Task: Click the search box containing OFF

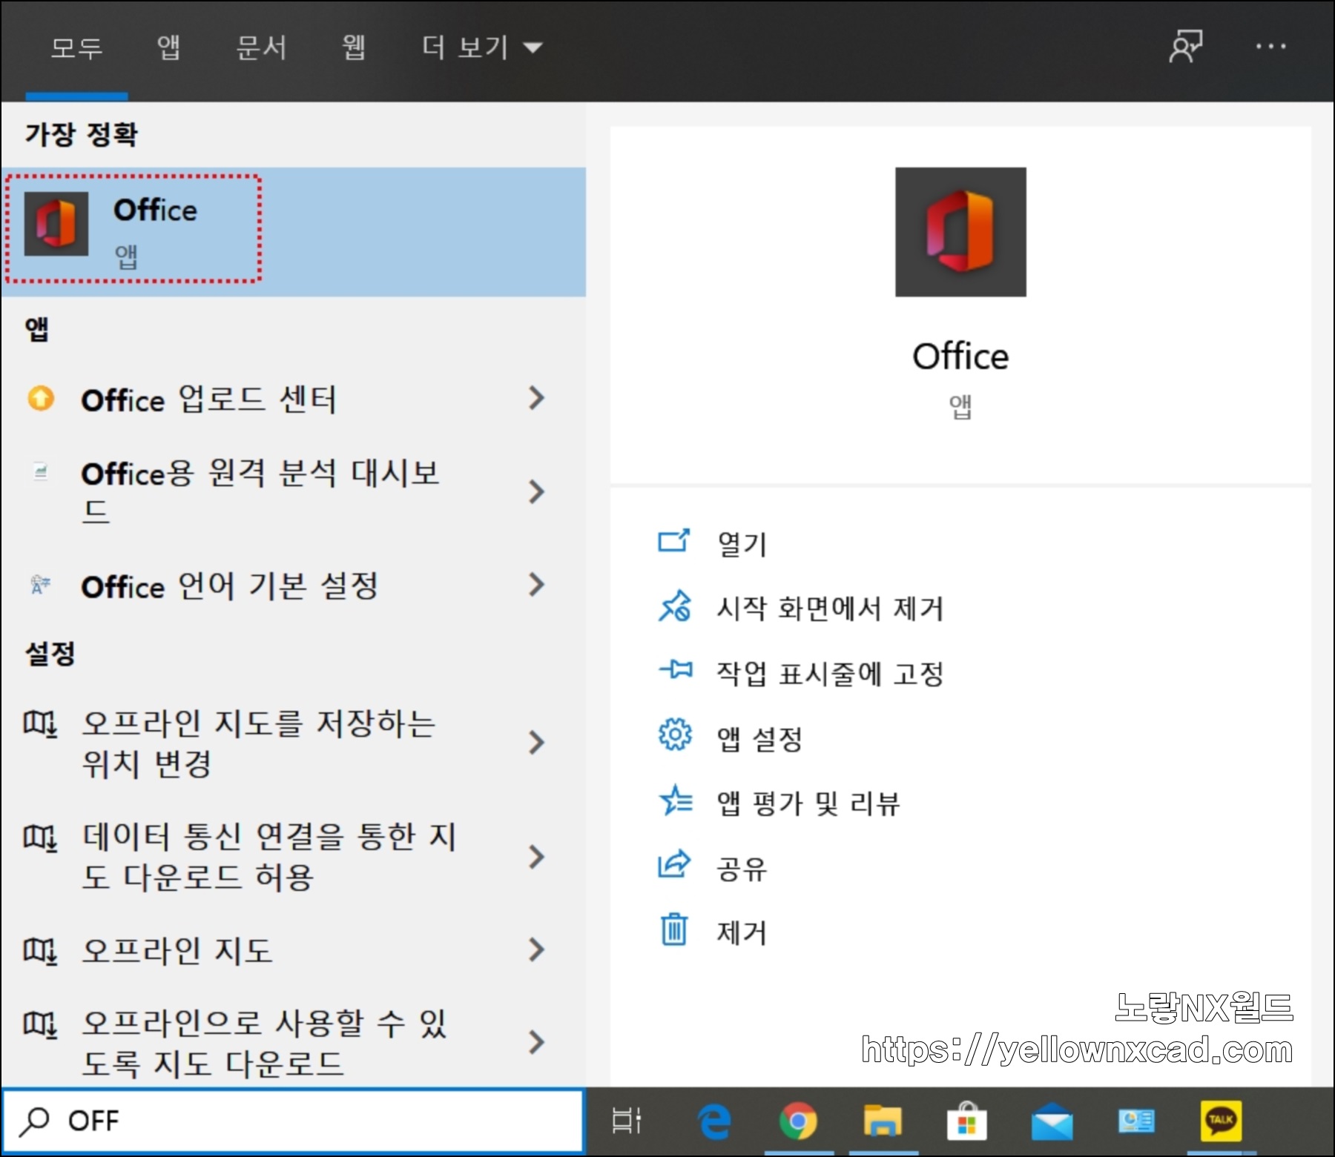Action: [x=293, y=1121]
